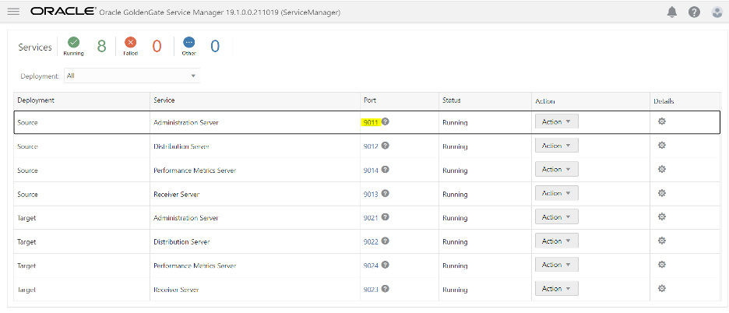Open details gear for Target Receiver Server
Screen dimensions: 729x313
coord(662,288)
